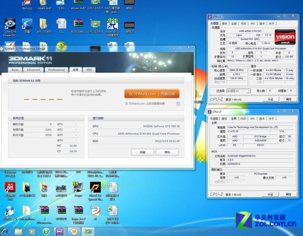Image resolution: width=303 pixels, height=236 pixels.
Task: Switch to GPU-Z in the taskbar
Action: pyautogui.click(x=88, y=231)
